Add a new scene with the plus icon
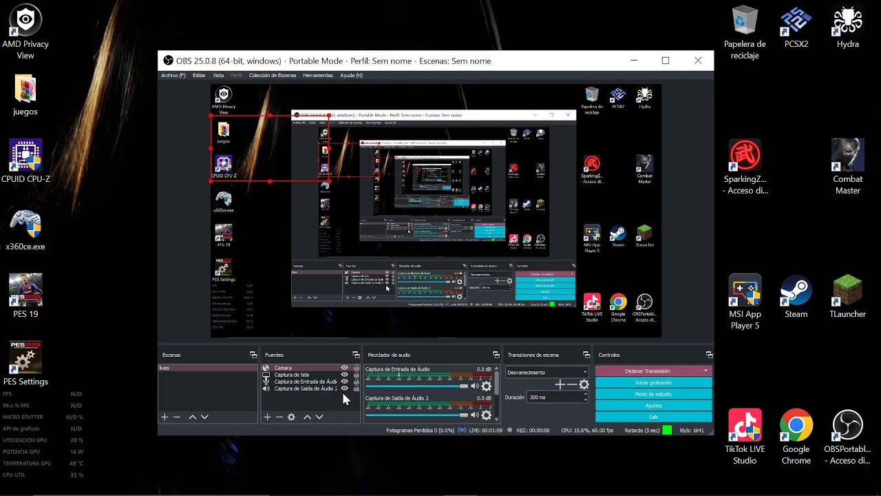Viewport: 881px width, 496px height. [164, 417]
